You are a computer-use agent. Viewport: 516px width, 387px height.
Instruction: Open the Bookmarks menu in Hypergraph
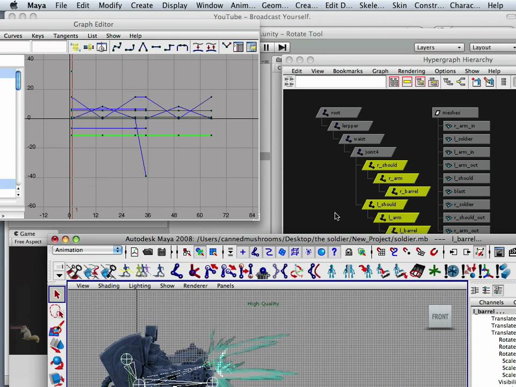point(348,71)
